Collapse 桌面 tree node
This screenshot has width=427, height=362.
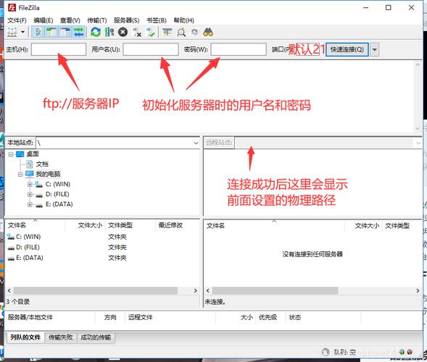[11, 154]
